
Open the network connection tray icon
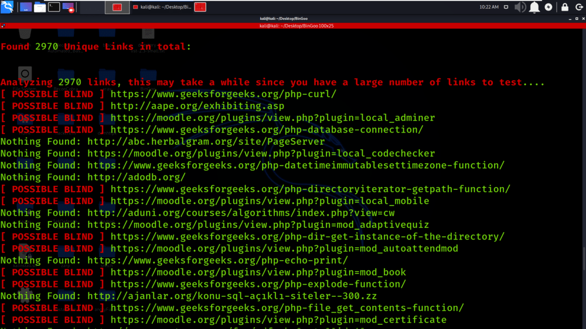[x=506, y=7]
